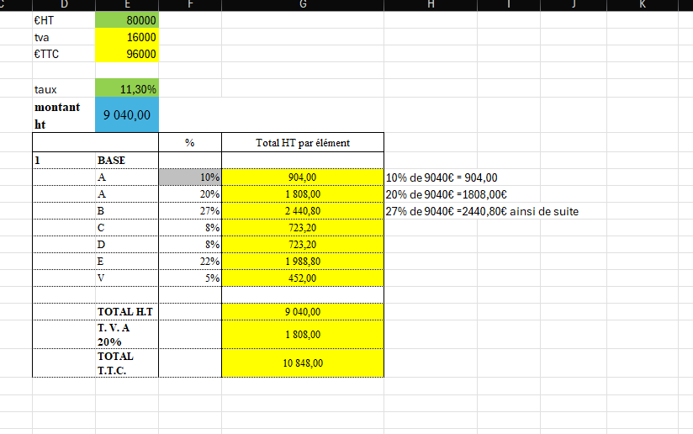This screenshot has width=693, height=434.
Task: Select the 1 988,80 cell for element E
Action: coord(303,262)
